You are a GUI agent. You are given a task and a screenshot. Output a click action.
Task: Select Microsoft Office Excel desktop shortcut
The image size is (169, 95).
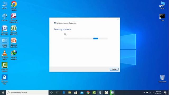coord(14,30)
